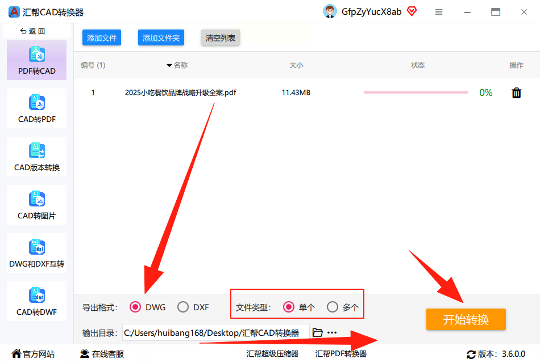Open the hamburger main menu
540x363 pixels.
pos(438,12)
